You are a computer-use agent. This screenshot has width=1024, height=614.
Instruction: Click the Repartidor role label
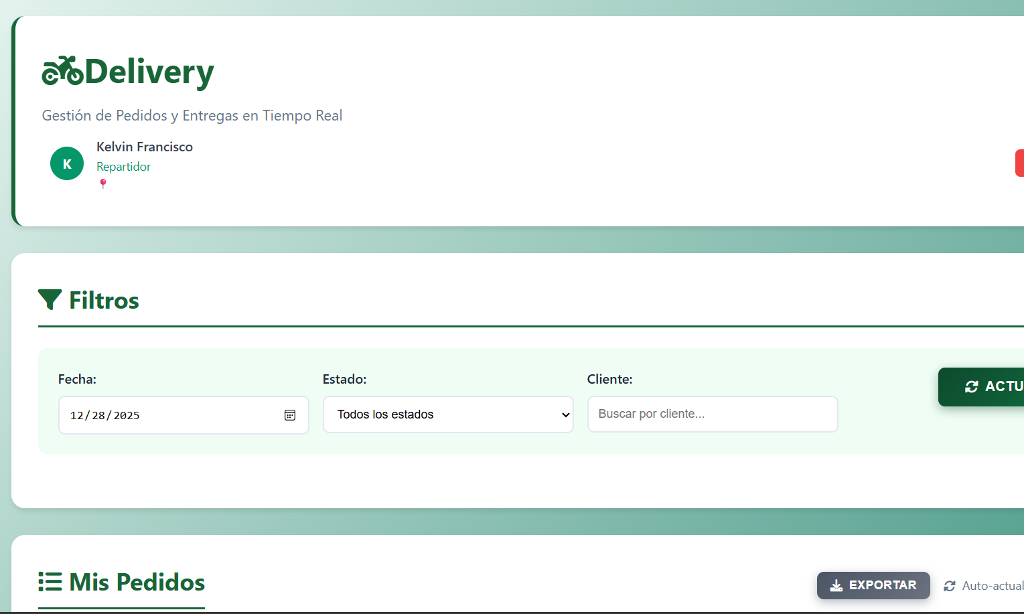pyautogui.click(x=124, y=167)
